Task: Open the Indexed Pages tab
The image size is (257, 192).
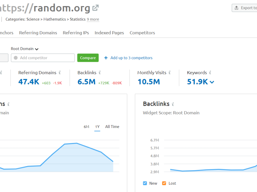Action: click(x=109, y=33)
